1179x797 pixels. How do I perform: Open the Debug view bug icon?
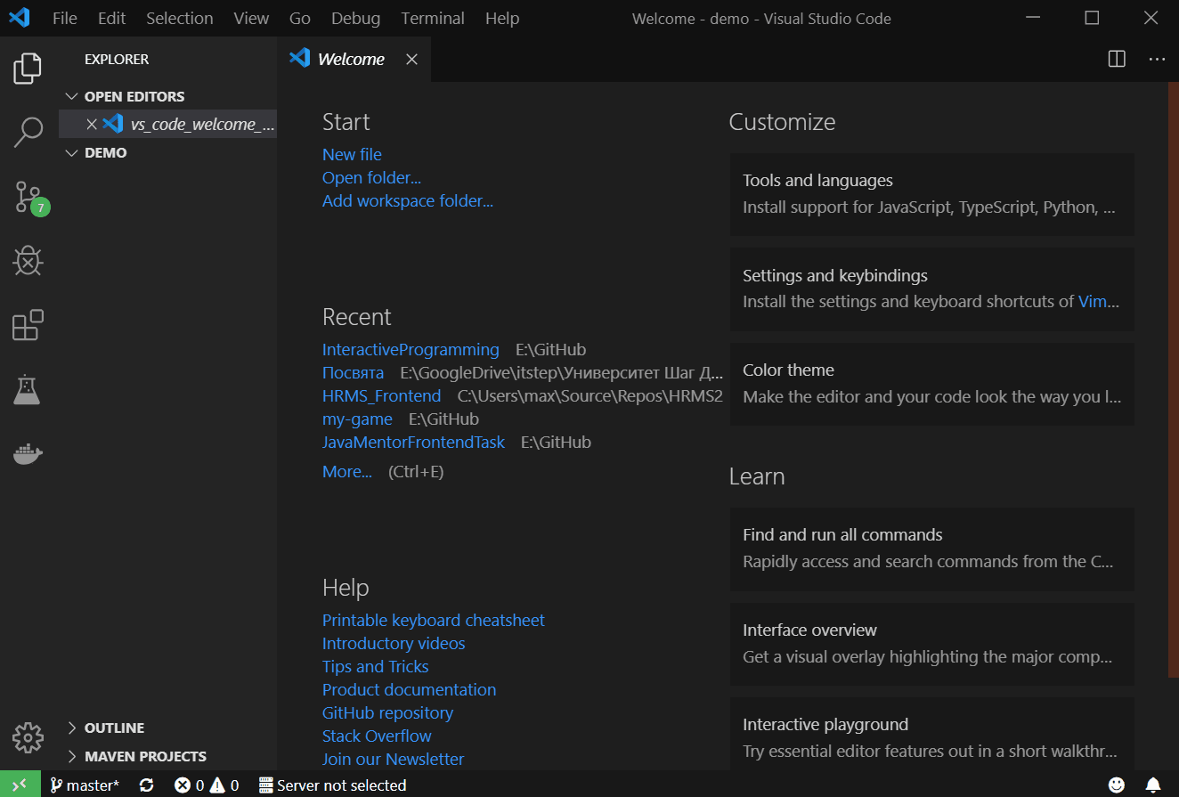(x=28, y=261)
